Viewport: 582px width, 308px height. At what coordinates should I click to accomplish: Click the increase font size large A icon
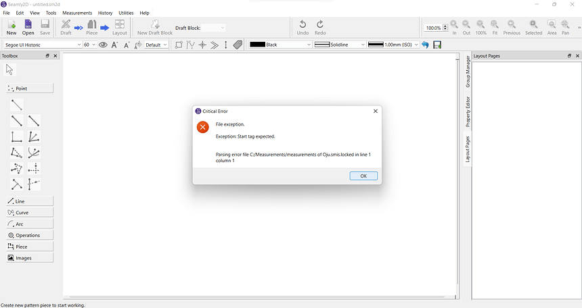click(x=114, y=45)
